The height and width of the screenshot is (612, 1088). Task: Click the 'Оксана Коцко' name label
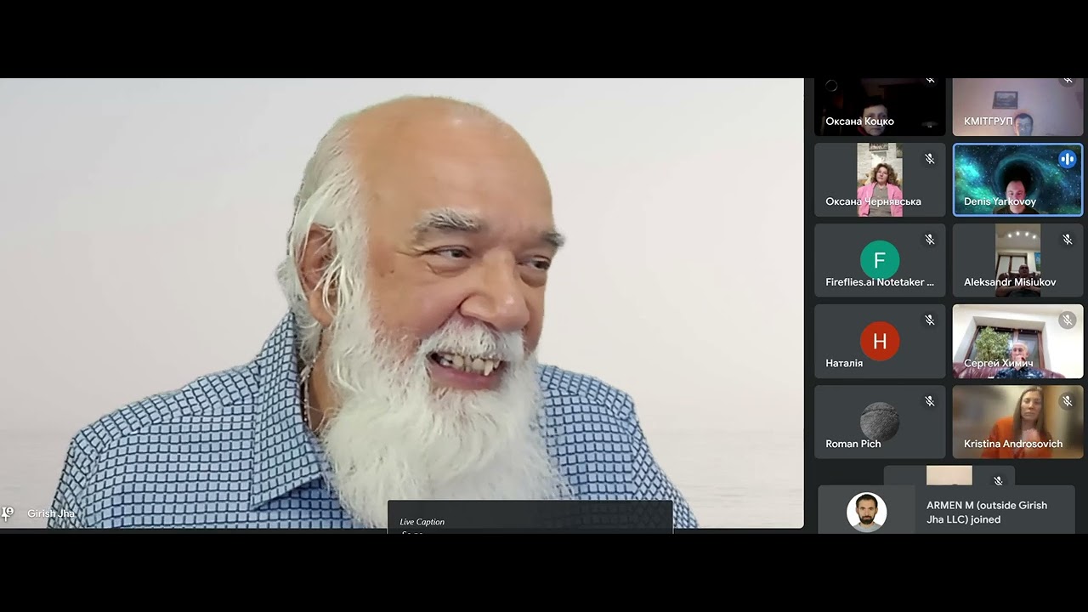[859, 121]
